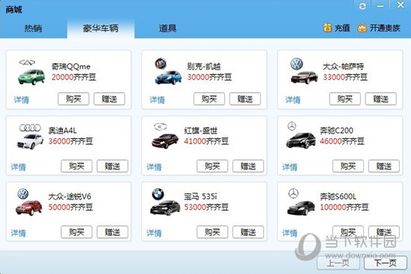
Task: Buy the 奇瑞QQme with 购买 button
Action: 73,99
